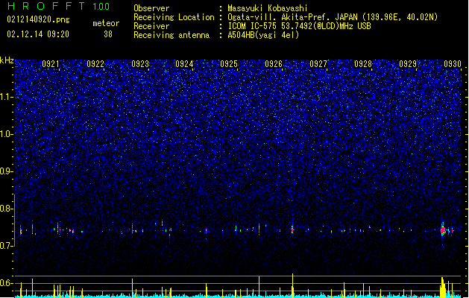Click the kHz axis unit label

[x=7, y=60]
